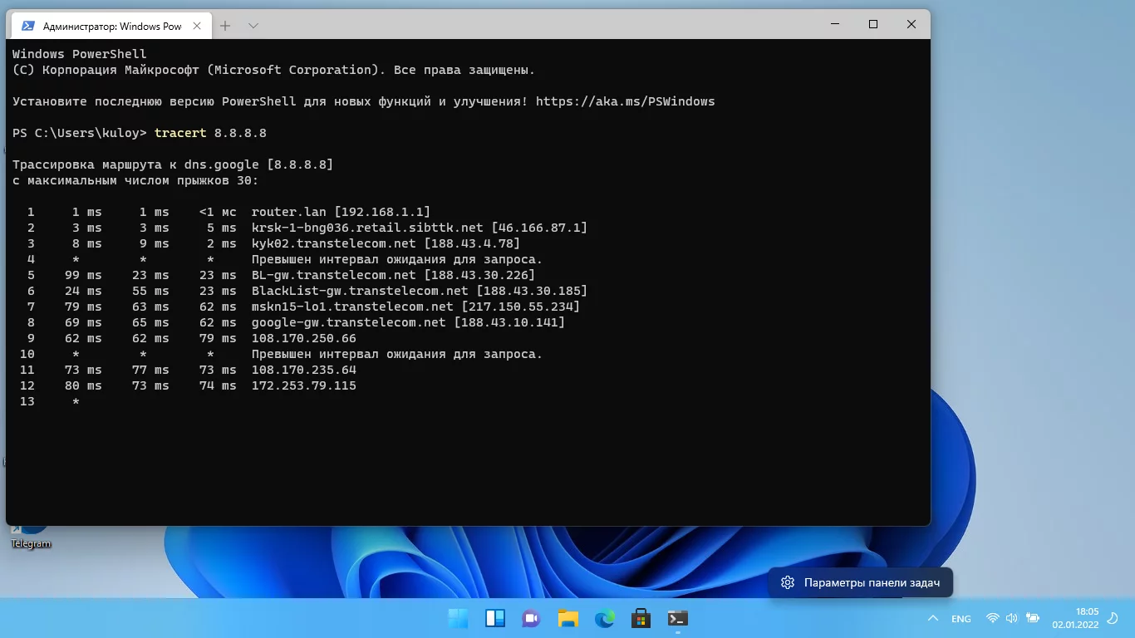
Task: Open the volume speaker tray icon
Action: pyautogui.click(x=1012, y=619)
